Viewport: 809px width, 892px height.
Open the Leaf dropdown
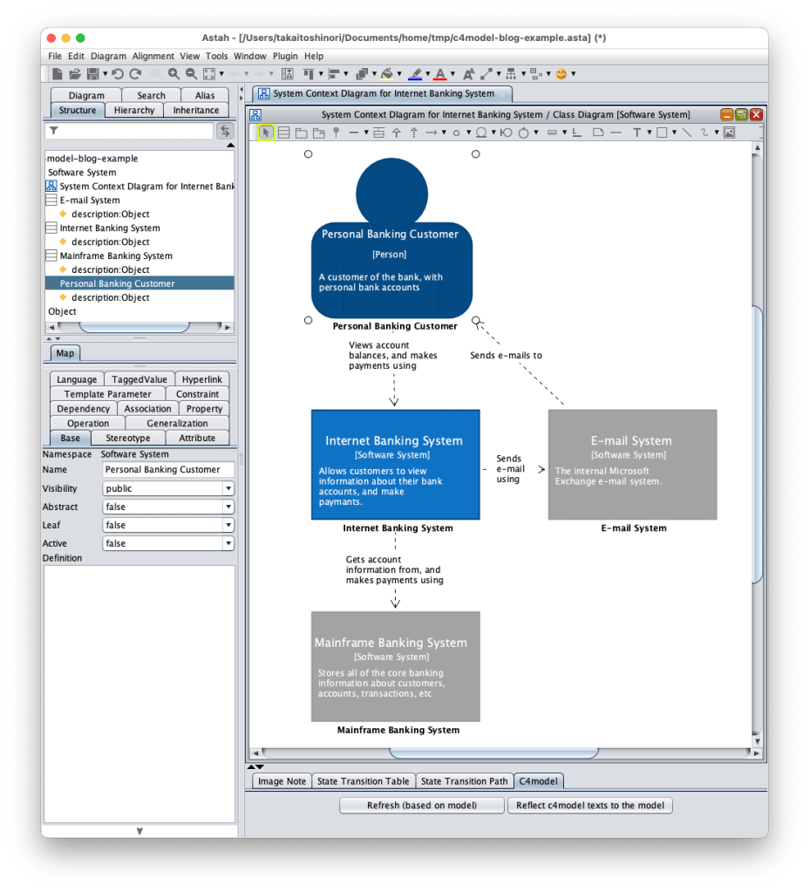(168, 525)
